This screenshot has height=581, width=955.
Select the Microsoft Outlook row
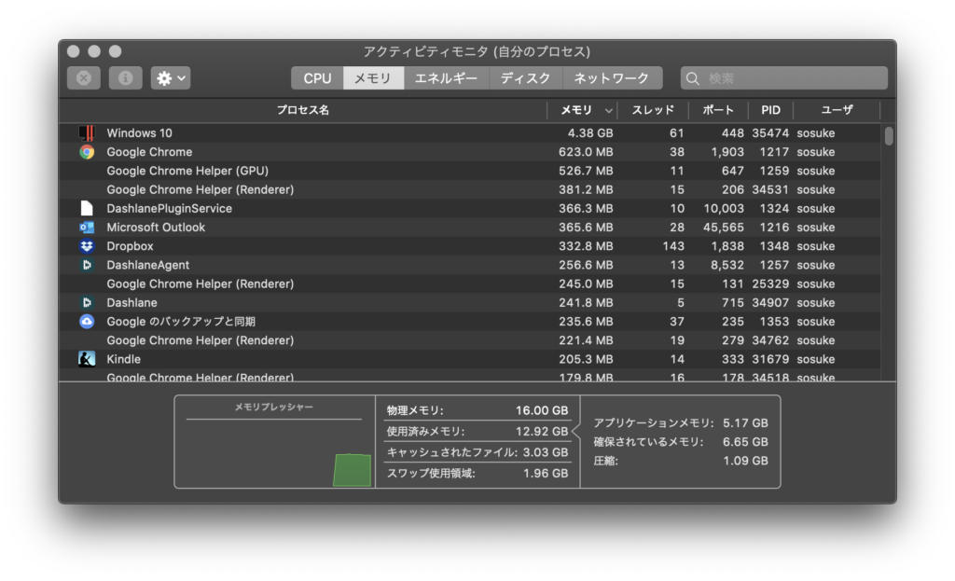(470, 228)
